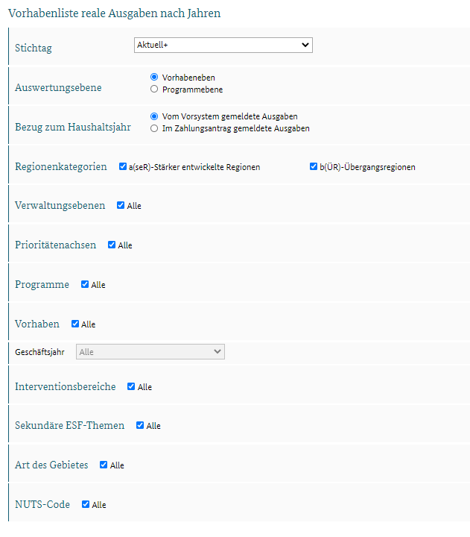This screenshot has width=470, height=537.
Task: Uncheck b(ÜR)-Übergangsregionen checkbox
Action: tap(314, 166)
